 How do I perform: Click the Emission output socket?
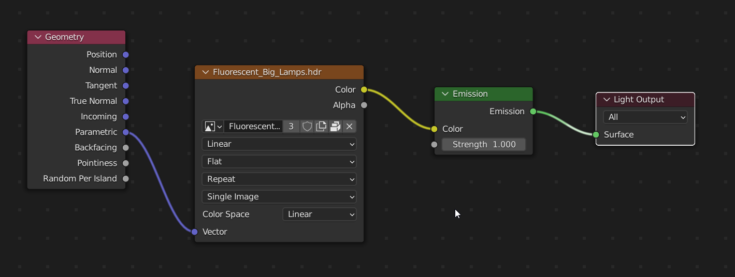point(533,112)
